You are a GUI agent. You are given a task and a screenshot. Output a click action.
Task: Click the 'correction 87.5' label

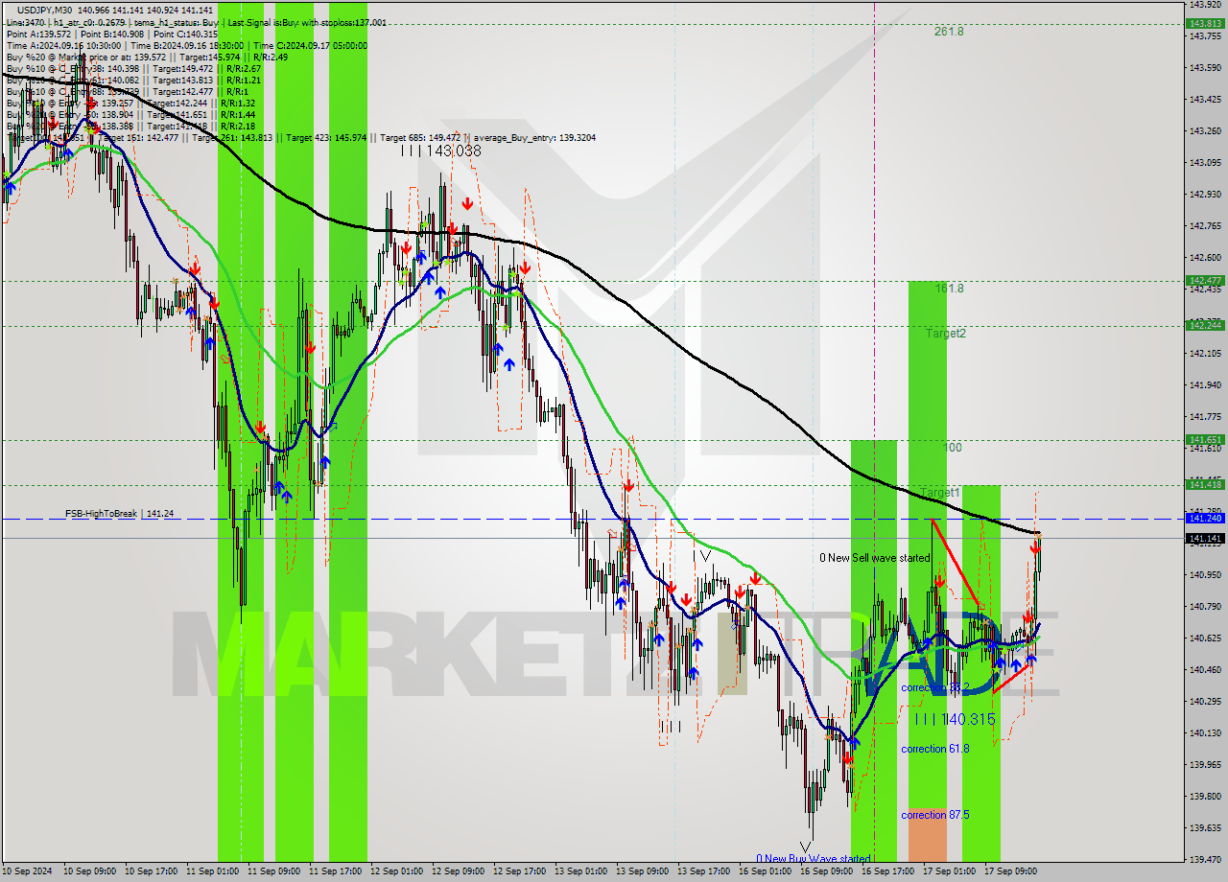(935, 815)
